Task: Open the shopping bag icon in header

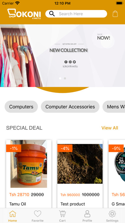Action: coord(115,14)
